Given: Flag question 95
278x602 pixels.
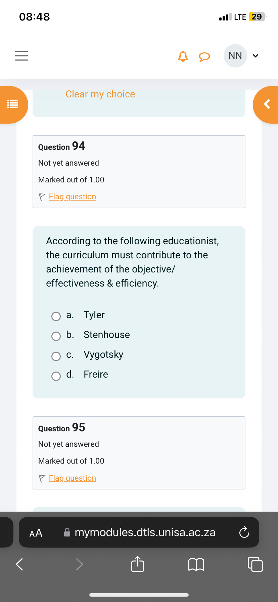Looking at the screenshot, I should tap(73, 478).
